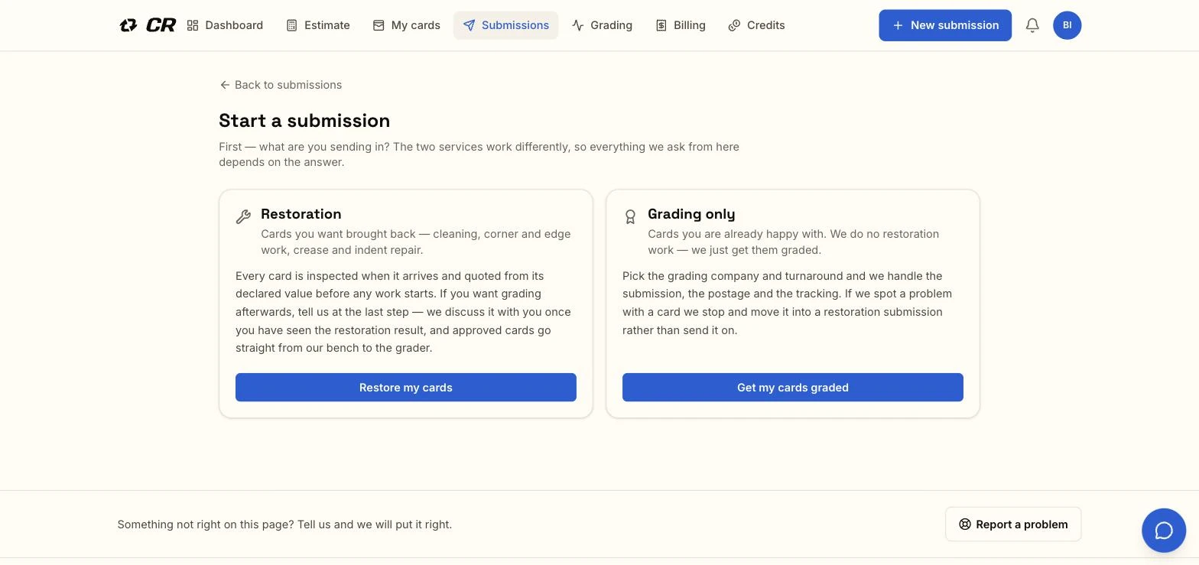Open the Estimate tab
This screenshot has height=565, width=1199.
pos(318,25)
